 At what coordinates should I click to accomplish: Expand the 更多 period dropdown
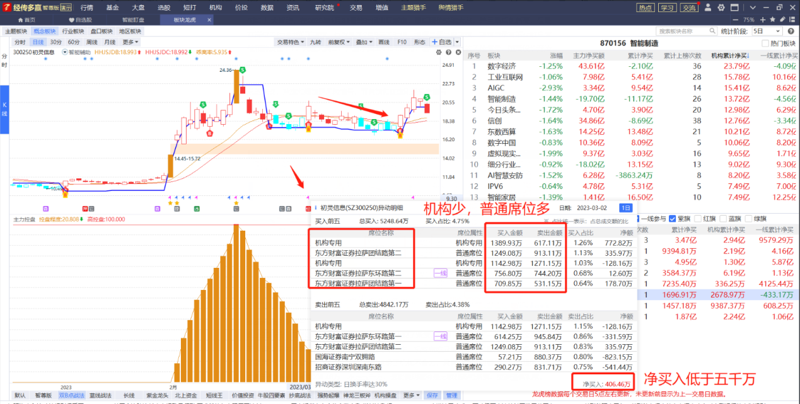click(x=130, y=42)
